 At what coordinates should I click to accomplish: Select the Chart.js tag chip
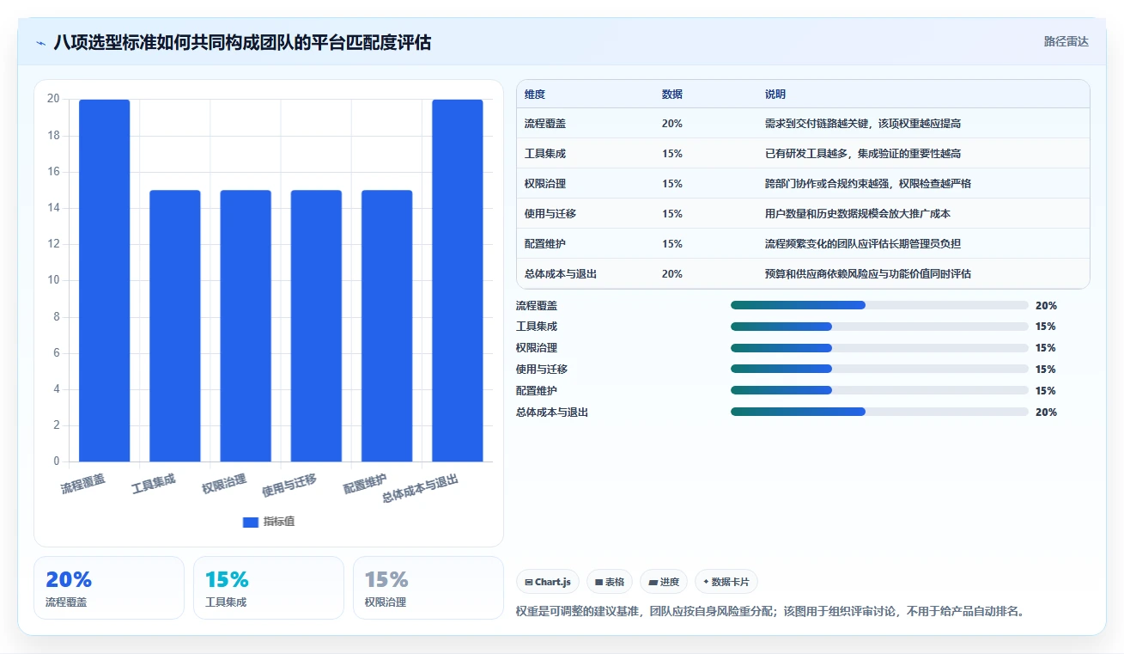pyautogui.click(x=548, y=582)
